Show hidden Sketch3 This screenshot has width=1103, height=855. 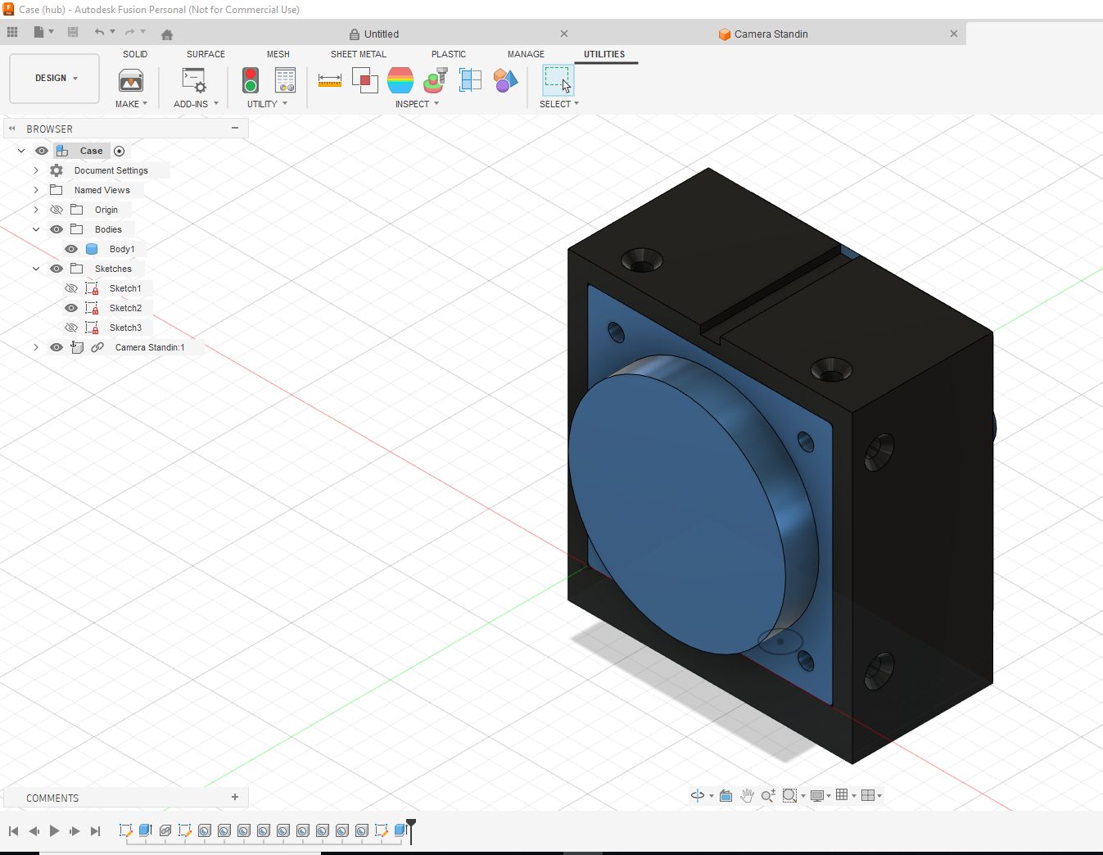(71, 328)
